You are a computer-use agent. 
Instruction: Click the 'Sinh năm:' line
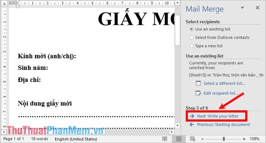click(33, 68)
